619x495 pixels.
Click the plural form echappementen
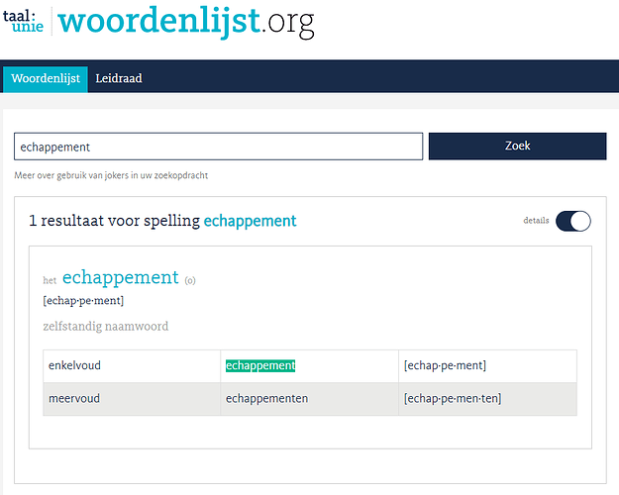point(267,399)
